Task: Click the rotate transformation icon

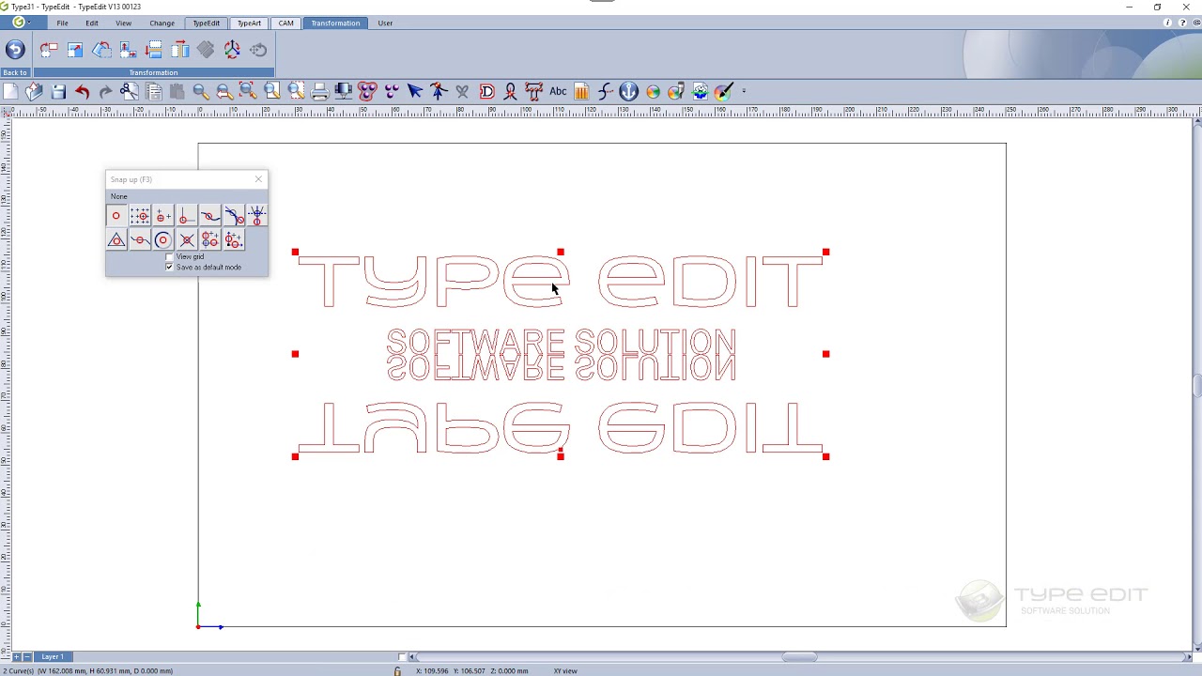Action: coord(101,50)
